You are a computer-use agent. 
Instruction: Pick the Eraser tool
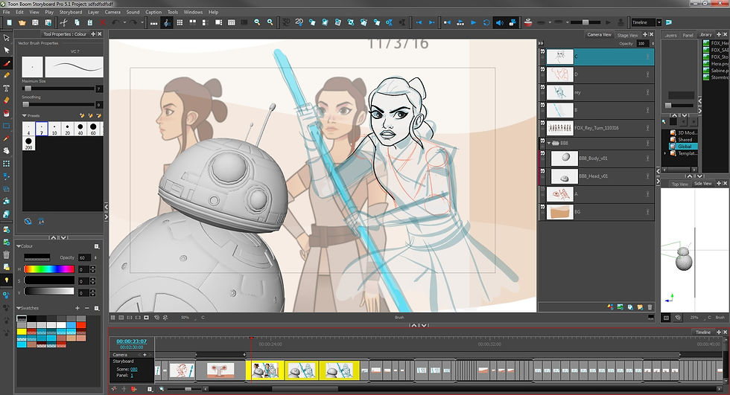[7, 100]
